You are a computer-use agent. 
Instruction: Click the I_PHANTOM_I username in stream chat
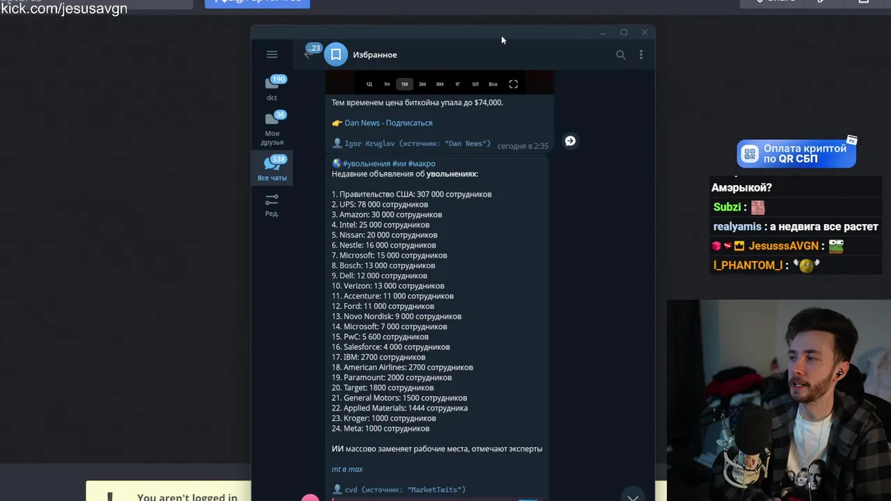click(748, 265)
